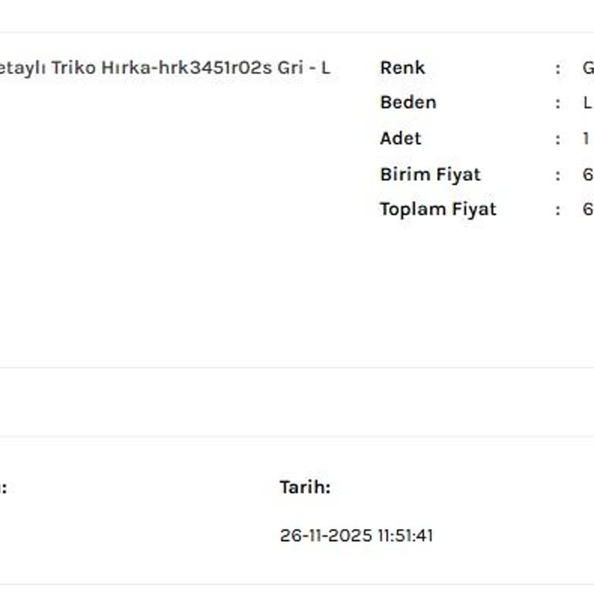Viewport: 594px width, 594px height.
Task: Click the 11:51:41 order time
Action: pos(405,535)
